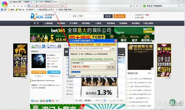Click the 伯爵娱乐城 Bojue Casino banner
This screenshot has width=185, height=110.
tap(140, 57)
